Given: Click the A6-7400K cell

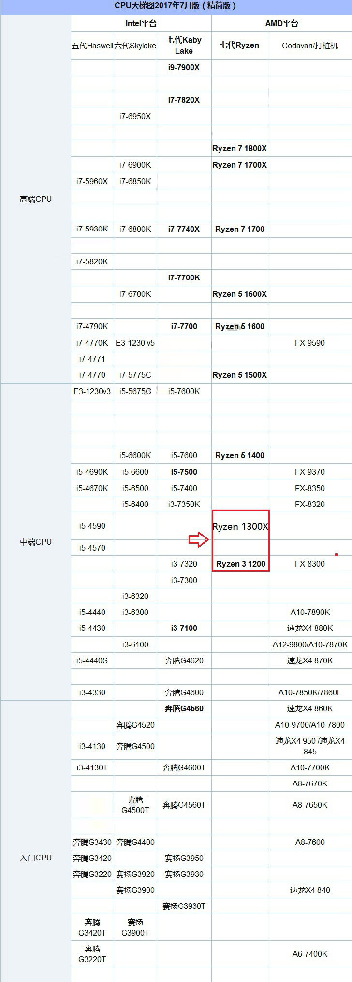Looking at the screenshot, I should 310,954.
